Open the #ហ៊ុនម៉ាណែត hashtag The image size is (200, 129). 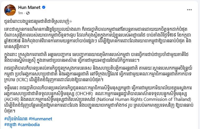(16, 118)
